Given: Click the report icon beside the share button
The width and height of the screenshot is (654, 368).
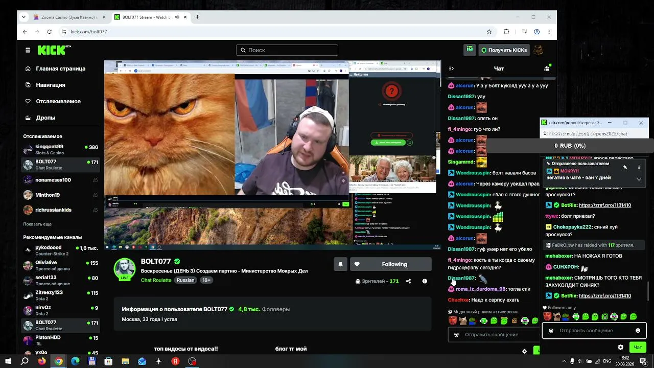Looking at the screenshot, I should pyautogui.click(x=425, y=281).
